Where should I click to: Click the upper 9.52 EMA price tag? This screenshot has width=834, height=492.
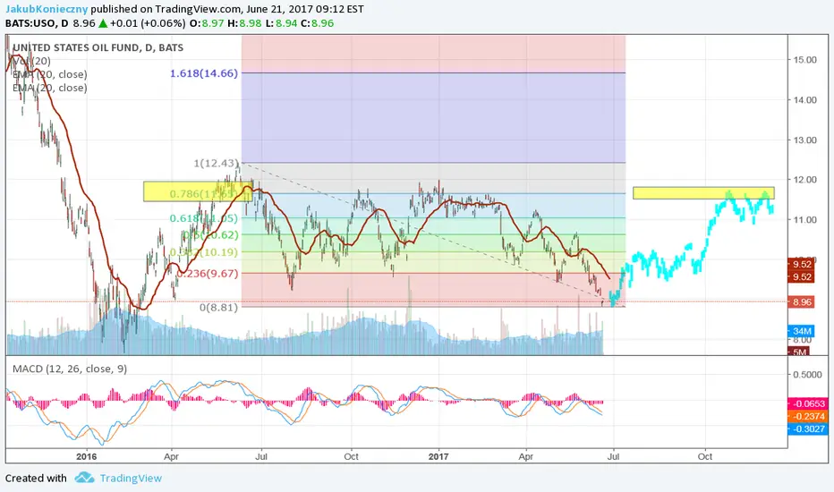click(802, 264)
